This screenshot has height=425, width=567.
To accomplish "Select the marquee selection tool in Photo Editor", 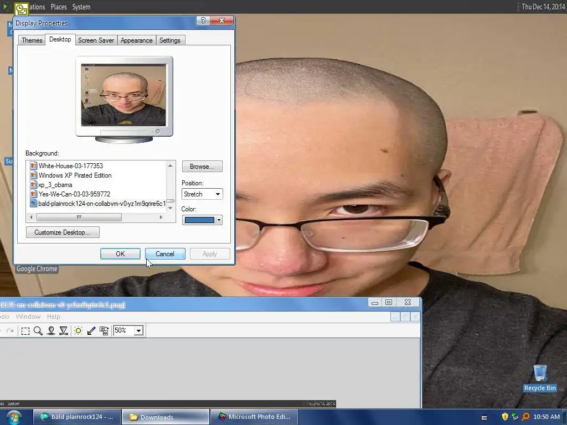I will 25,331.
